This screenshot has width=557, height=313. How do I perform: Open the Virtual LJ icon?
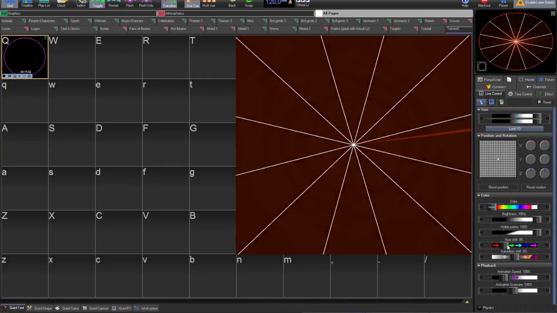coord(302,3)
